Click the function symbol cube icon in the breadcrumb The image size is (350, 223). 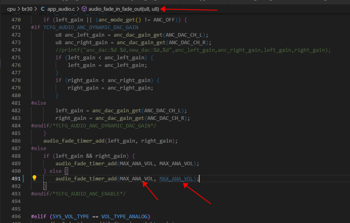click(x=84, y=9)
